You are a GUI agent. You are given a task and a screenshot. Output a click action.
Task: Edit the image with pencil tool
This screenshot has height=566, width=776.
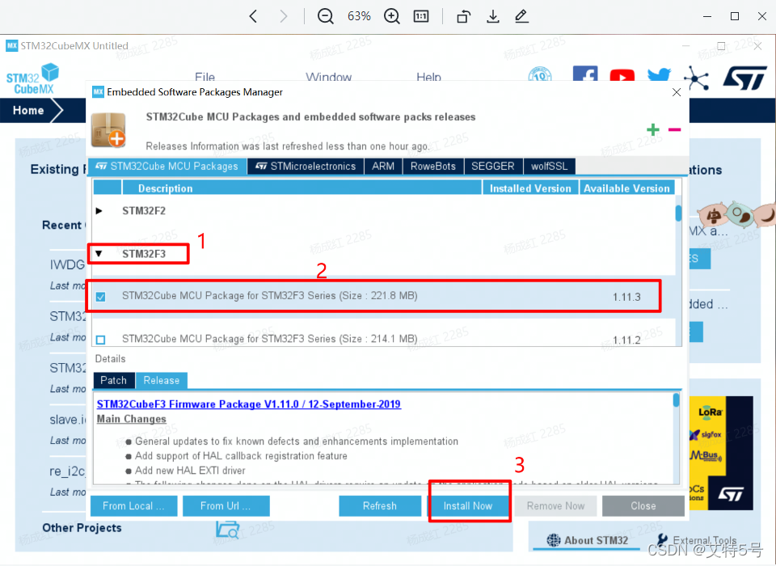521,16
